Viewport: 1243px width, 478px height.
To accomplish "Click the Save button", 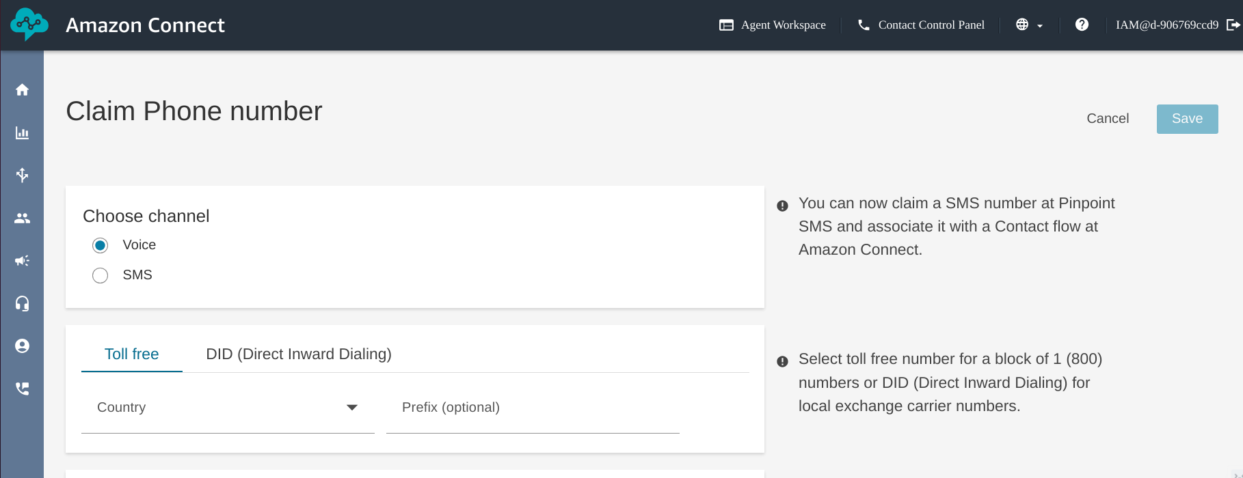I will pyautogui.click(x=1187, y=119).
